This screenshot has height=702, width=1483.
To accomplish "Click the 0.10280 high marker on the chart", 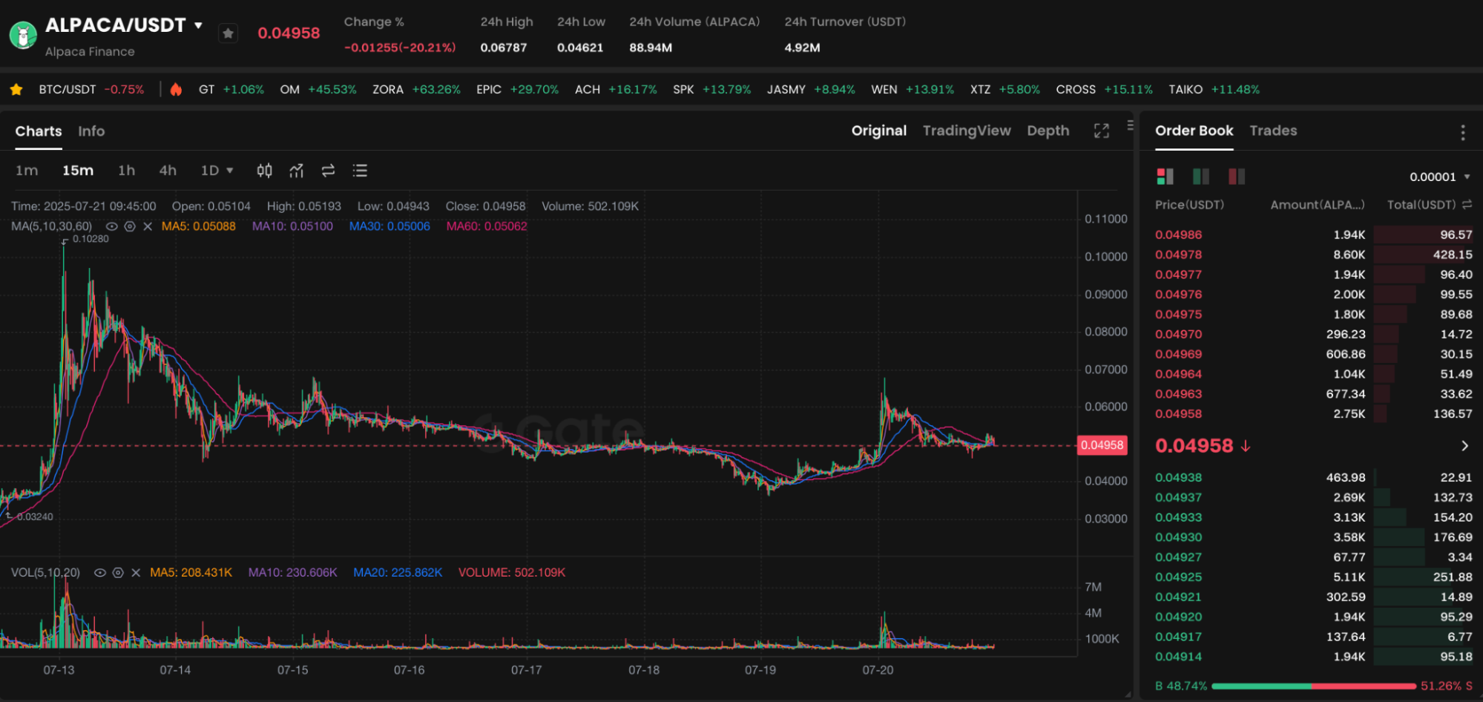I will tap(90, 239).
